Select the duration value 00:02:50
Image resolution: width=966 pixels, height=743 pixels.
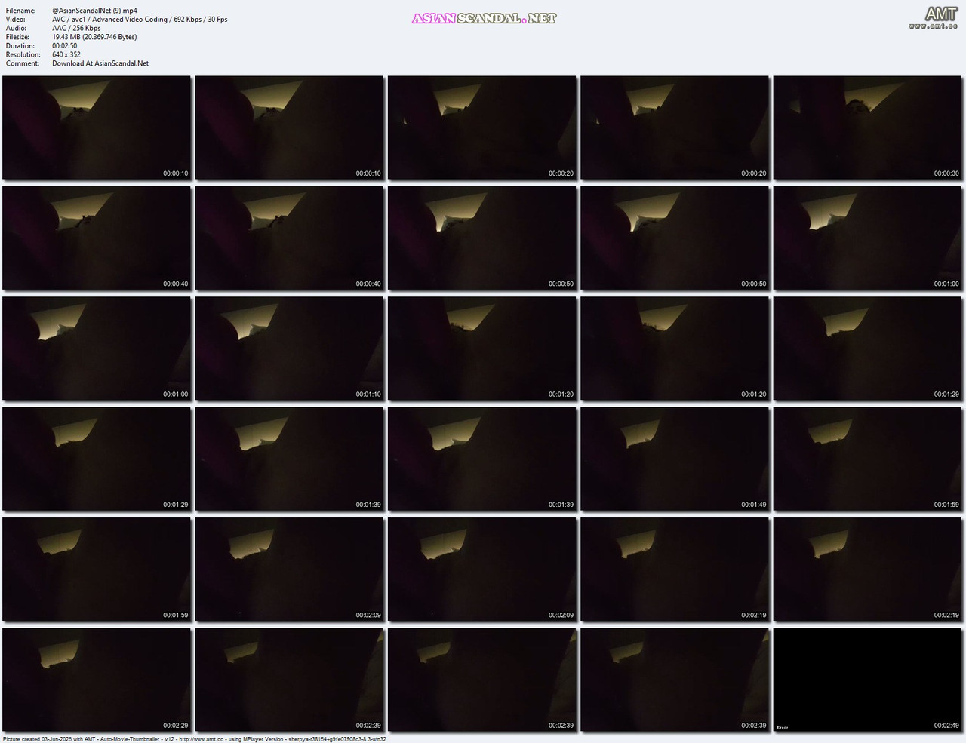pyautogui.click(x=64, y=46)
